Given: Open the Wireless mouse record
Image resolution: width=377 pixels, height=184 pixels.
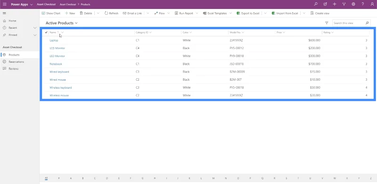Looking at the screenshot, I should [x=59, y=95].
